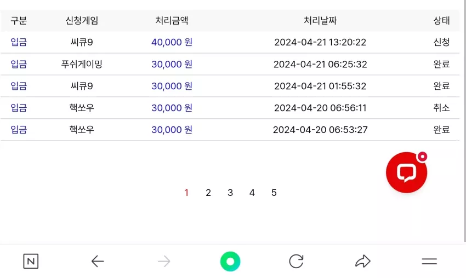This screenshot has width=466, height=278.
Task: Tap the Naver N home icon
Action: click(x=31, y=261)
